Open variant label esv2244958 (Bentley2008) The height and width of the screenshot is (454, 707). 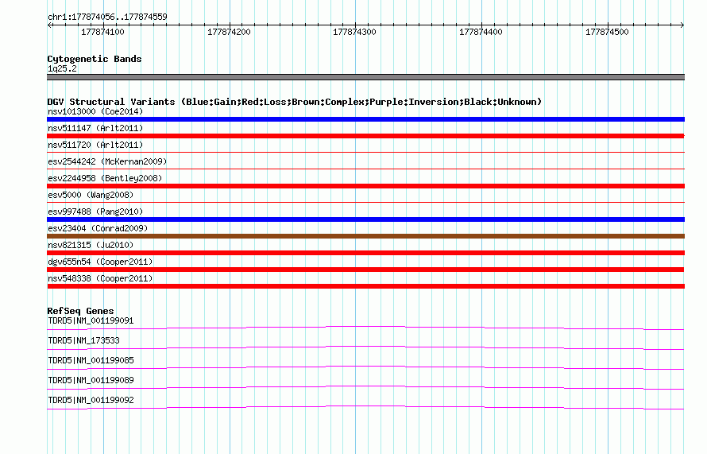pyautogui.click(x=105, y=178)
